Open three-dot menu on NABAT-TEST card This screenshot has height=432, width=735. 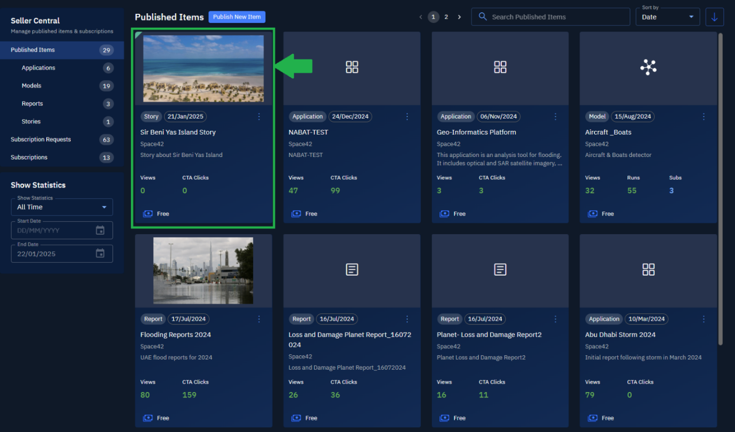coord(407,117)
